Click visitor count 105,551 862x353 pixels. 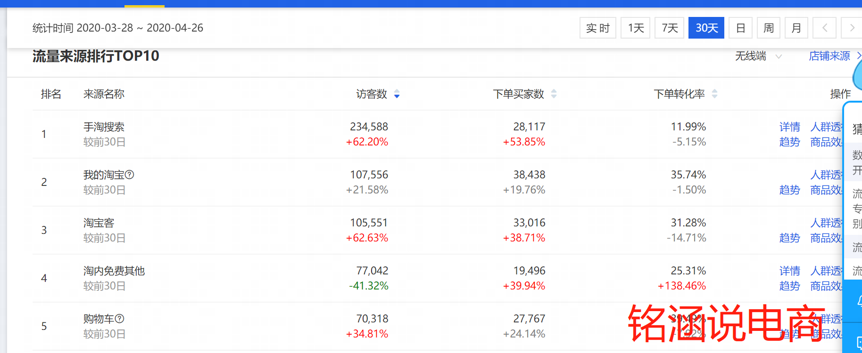click(369, 223)
